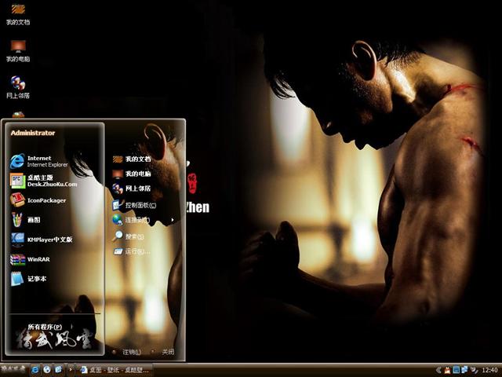Viewport: 502px width, 377px height.
Task: Select 我的文档 desktop icon
Action: [x=18, y=14]
